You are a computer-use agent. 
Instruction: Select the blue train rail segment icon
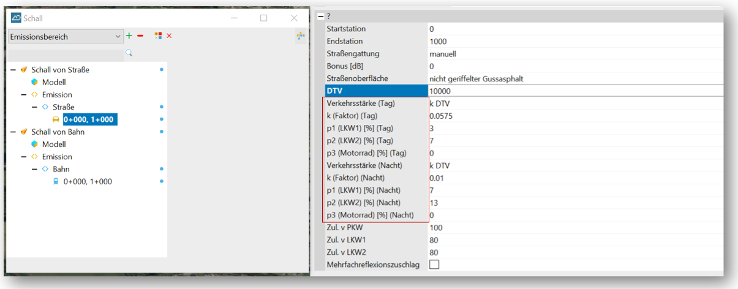pos(56,181)
